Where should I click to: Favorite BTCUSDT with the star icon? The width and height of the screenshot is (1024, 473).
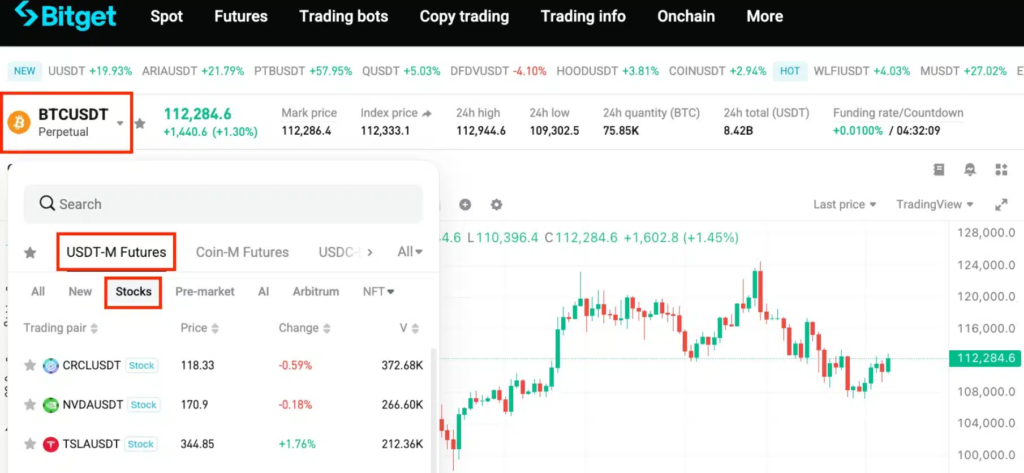click(x=140, y=123)
